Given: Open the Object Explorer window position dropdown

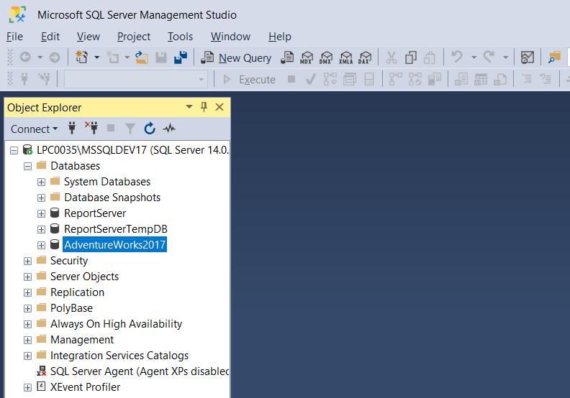Looking at the screenshot, I should click(x=189, y=107).
